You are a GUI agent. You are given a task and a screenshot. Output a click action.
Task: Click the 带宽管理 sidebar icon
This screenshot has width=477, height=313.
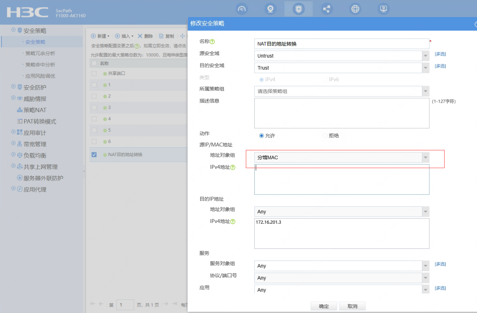click(20, 144)
